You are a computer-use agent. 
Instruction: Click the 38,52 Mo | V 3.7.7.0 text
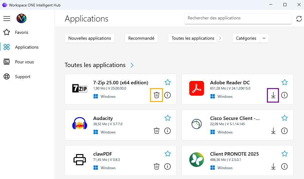108,124
